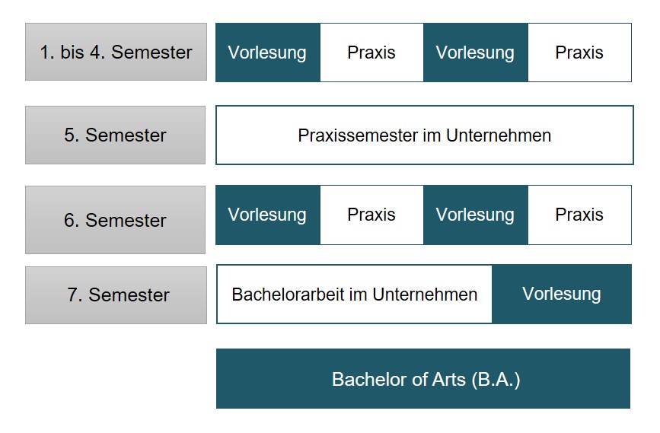The image size is (660, 433).
Task: Select second Vorlesung block in 6. Semester row
Action: point(476,215)
